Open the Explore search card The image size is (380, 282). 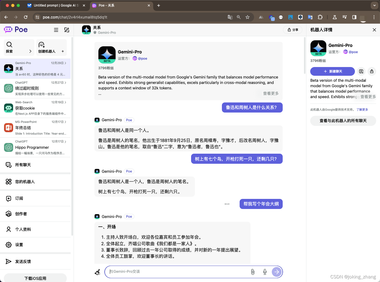pyautogui.click(x=19, y=47)
